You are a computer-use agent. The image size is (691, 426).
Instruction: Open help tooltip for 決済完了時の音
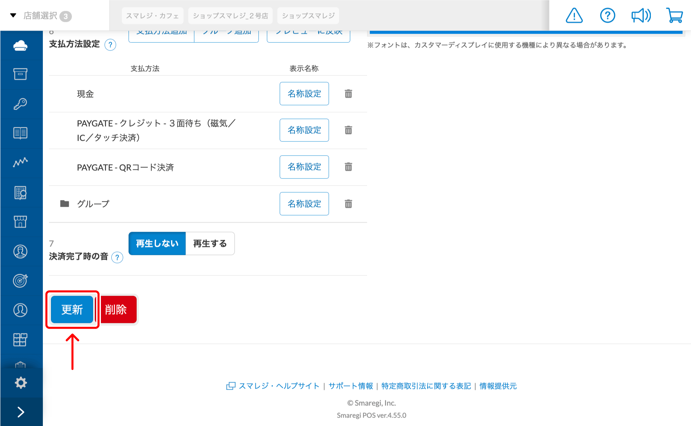coord(117,258)
